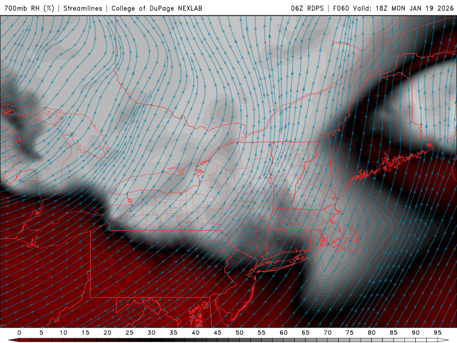Click the '700mb RH (%)' title text
The image size is (457, 343).
pyautogui.click(x=29, y=8)
